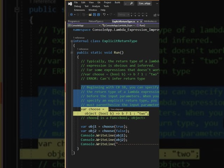Click the navigate backward arrow icon
The image size is (224, 168).
point(71,15)
